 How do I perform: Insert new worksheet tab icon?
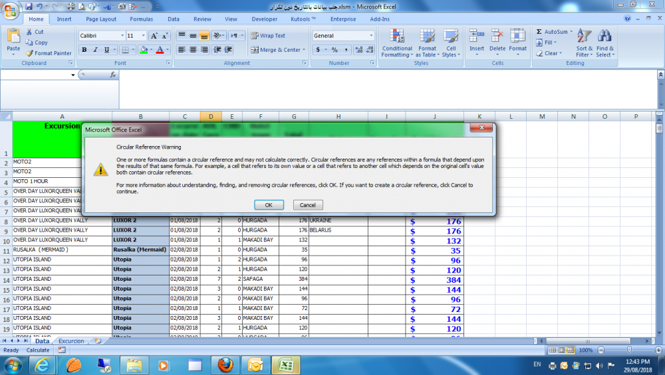pyautogui.click(x=98, y=340)
